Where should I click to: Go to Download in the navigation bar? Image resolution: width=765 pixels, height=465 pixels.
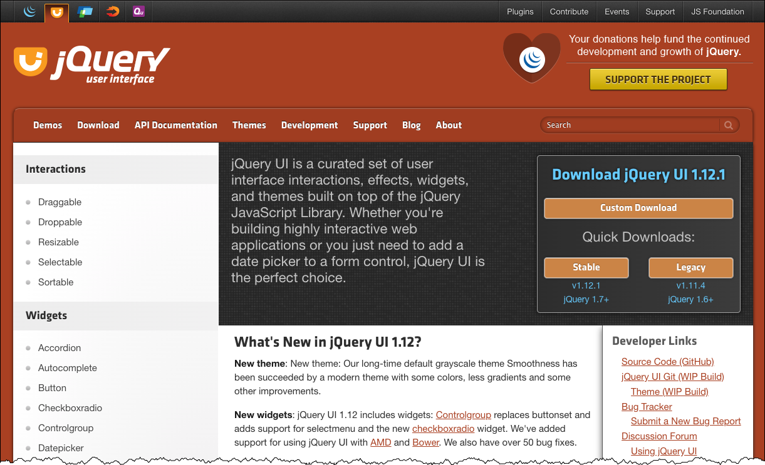click(98, 125)
